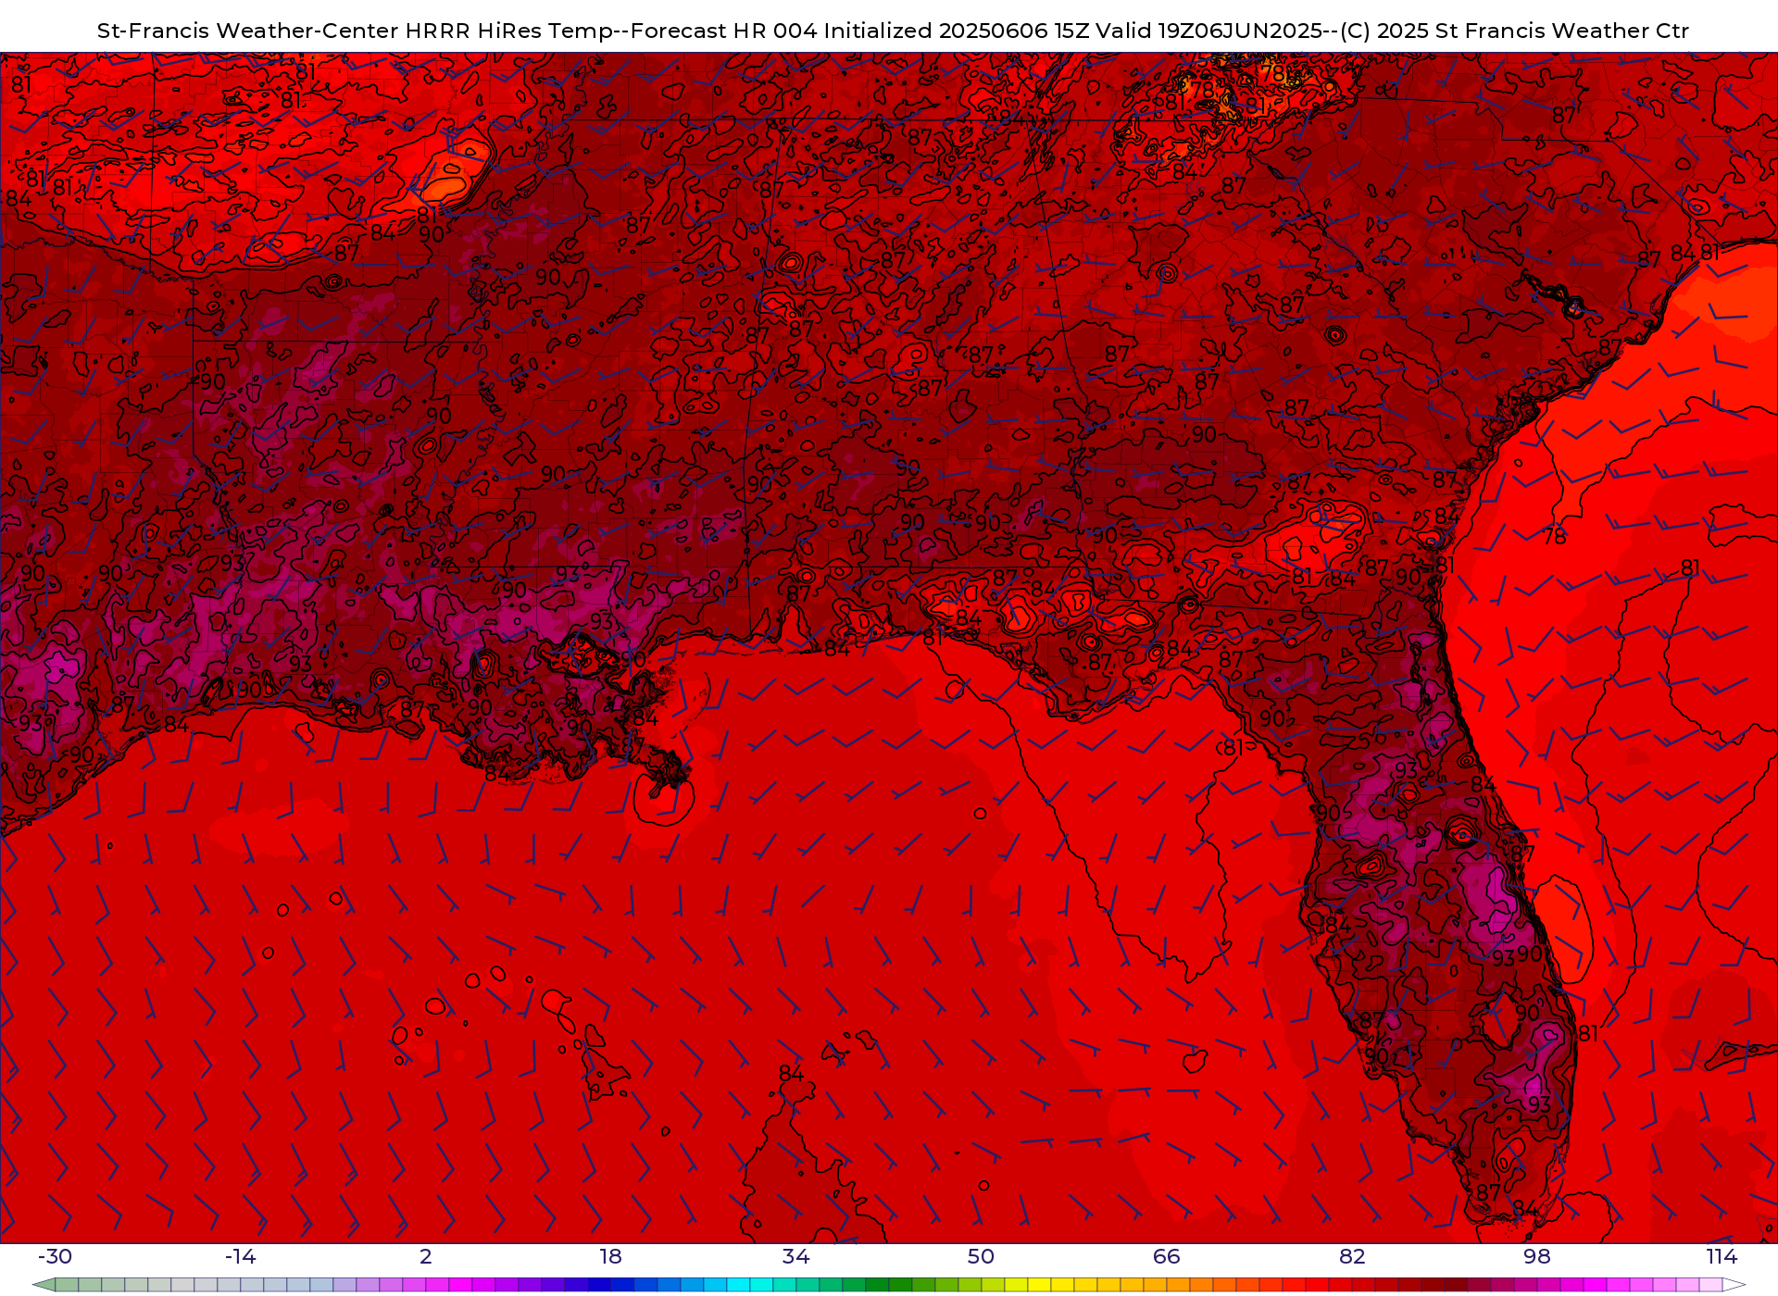Click the -14 colorbar scale label
Viewport: 1778px width, 1296px height.
tap(241, 1257)
